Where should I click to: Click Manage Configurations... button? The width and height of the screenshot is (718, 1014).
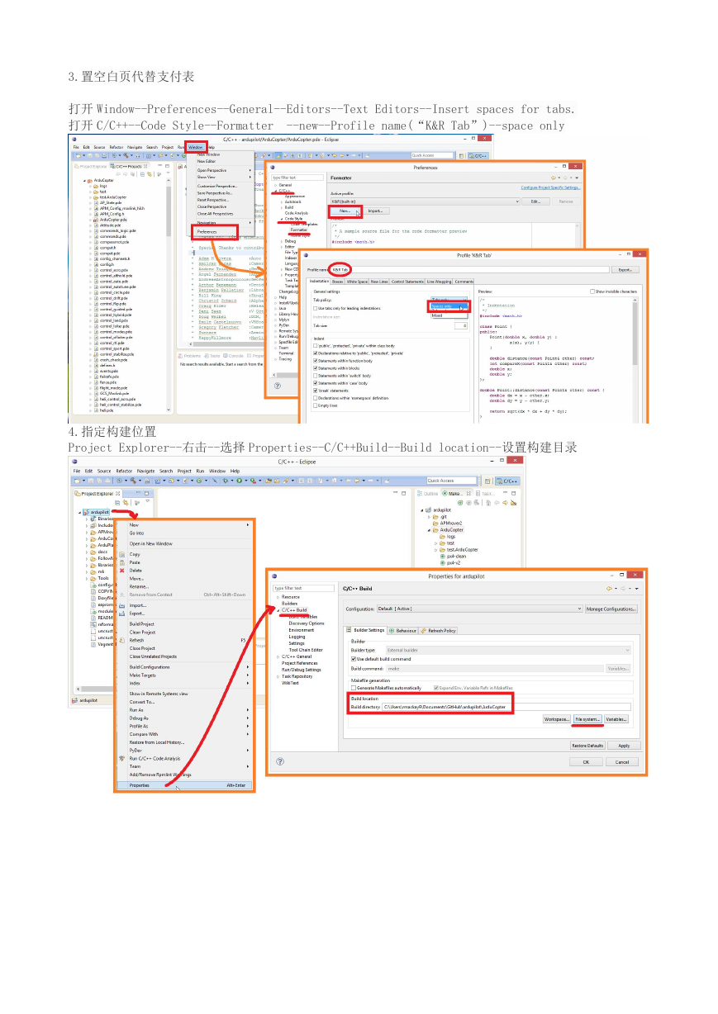[x=611, y=609]
